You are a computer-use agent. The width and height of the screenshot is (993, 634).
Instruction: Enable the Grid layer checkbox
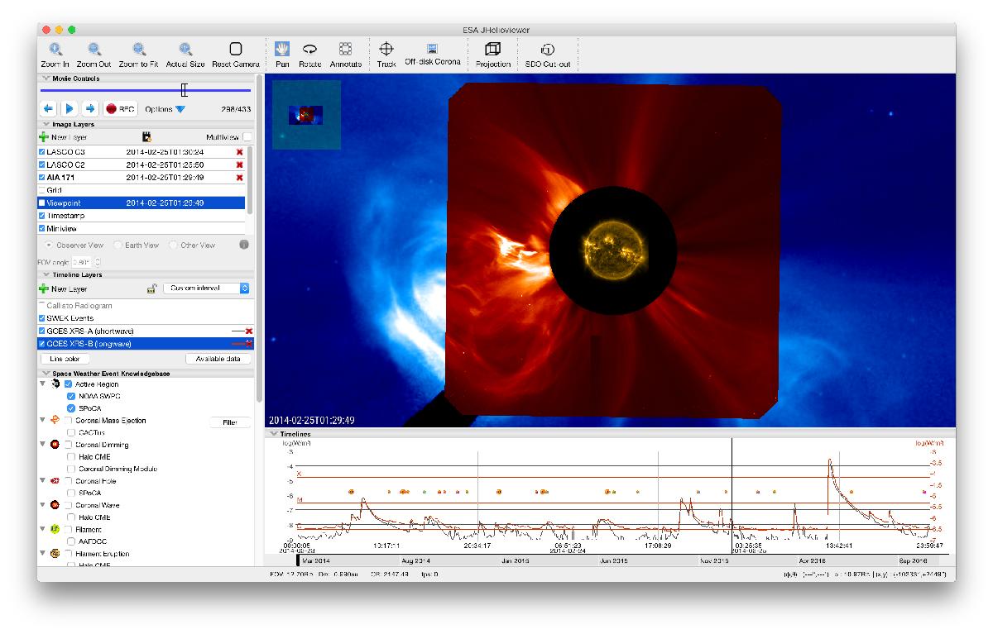click(x=42, y=190)
